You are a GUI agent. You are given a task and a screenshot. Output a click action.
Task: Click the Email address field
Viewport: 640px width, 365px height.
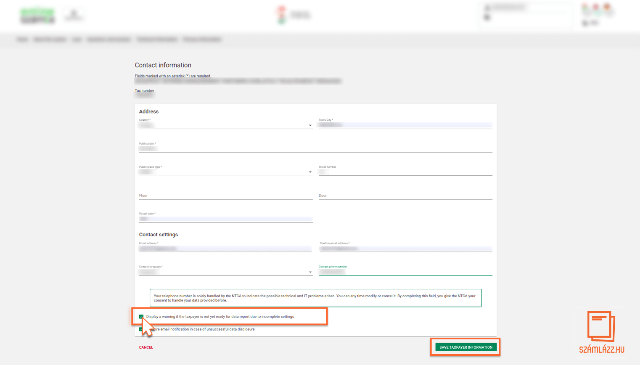coord(225,249)
